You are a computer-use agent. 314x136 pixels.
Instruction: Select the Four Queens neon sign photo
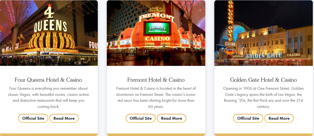49,33
